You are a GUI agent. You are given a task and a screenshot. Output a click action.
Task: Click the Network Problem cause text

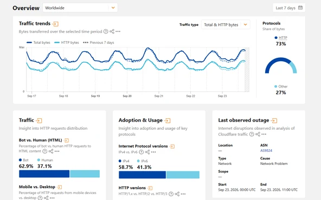click(x=274, y=164)
